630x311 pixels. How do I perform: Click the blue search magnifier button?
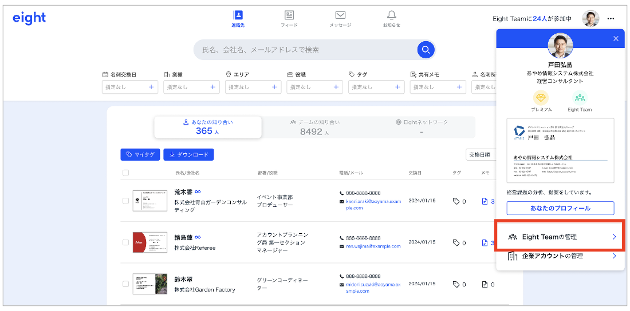pyautogui.click(x=426, y=50)
